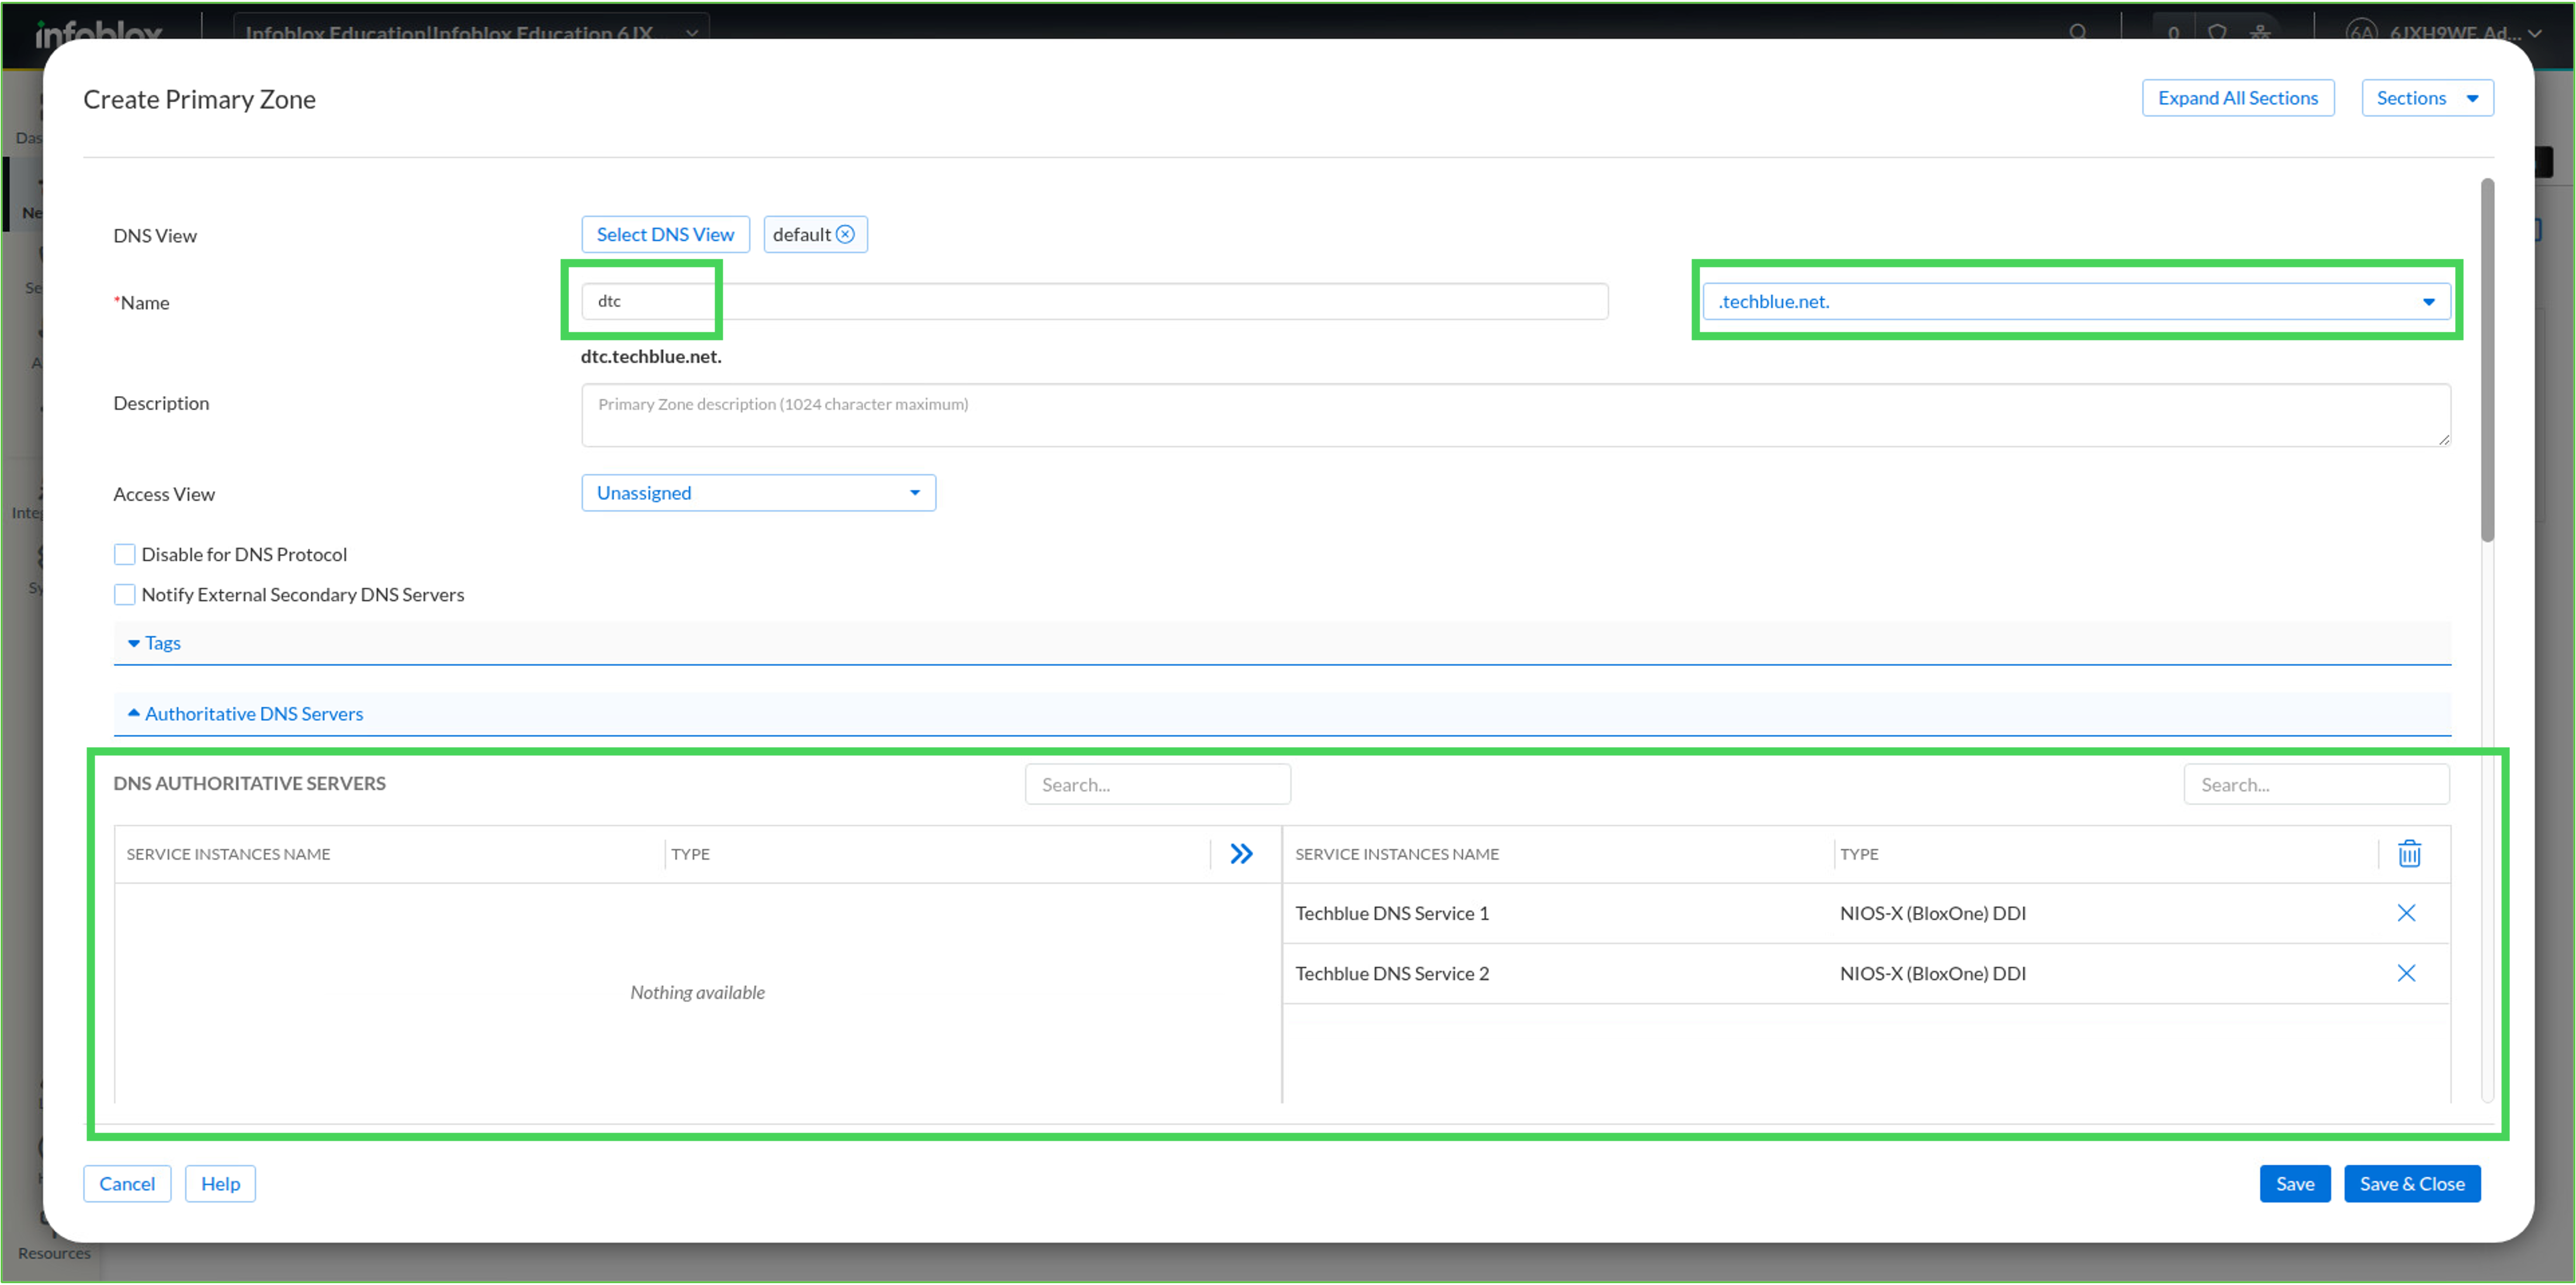Screen dimensions: 2576x1285
Task: Enable Disable for DNS Protocol checkbox
Action: (x=124, y=554)
